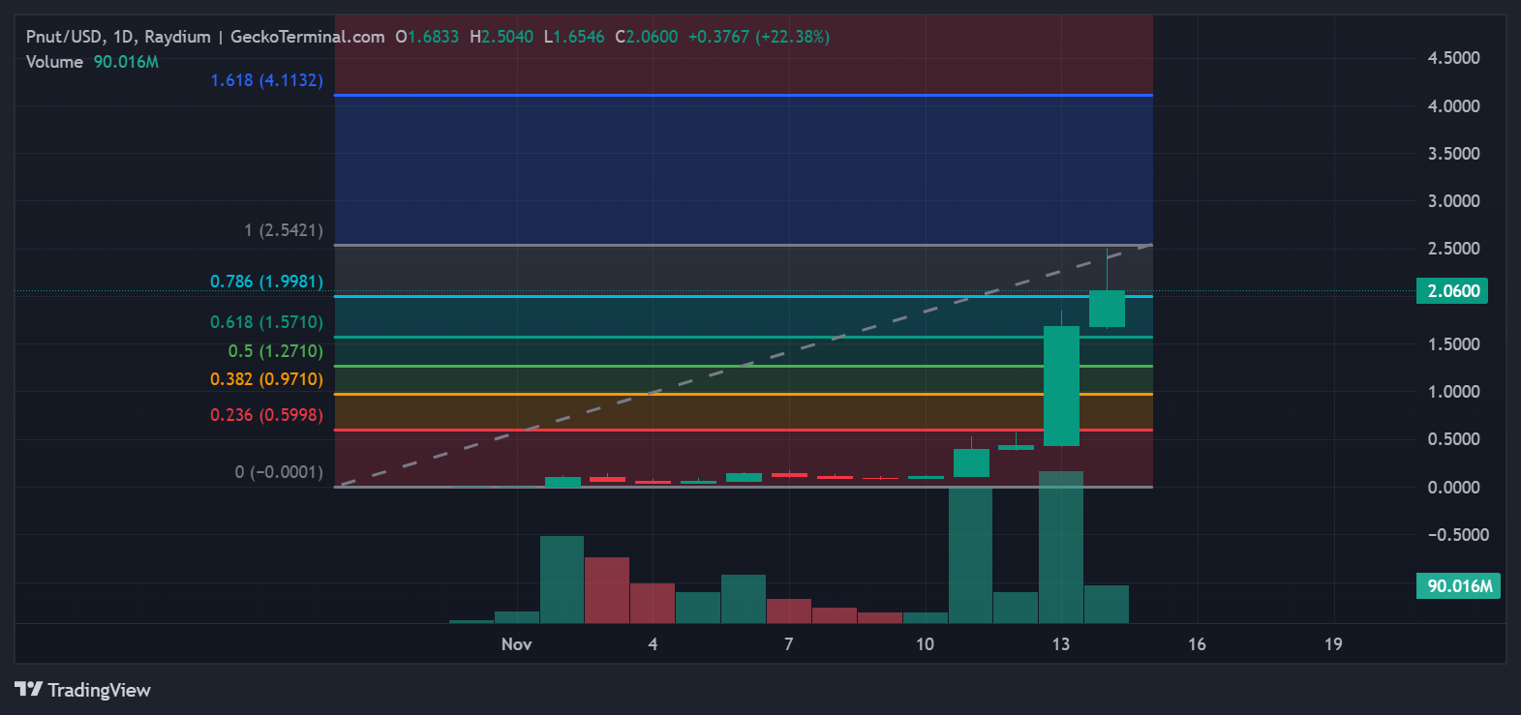Click the close value C2.0600

tap(647, 37)
